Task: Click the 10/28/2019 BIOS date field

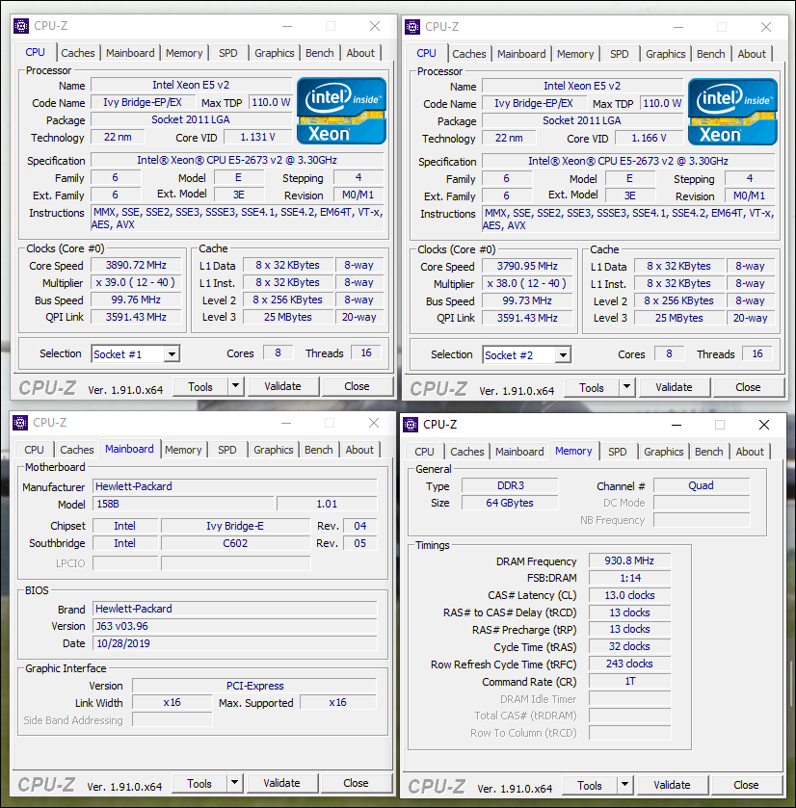Action: tap(235, 643)
